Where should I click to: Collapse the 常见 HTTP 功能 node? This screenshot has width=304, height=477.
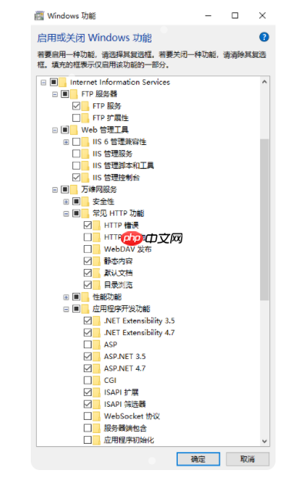[66, 213]
